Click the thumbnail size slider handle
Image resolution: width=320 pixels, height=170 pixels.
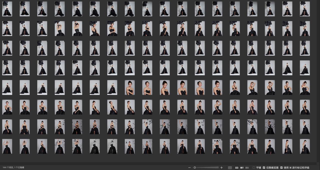pyautogui.click(x=195, y=168)
